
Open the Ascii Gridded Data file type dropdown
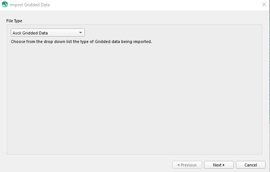(48, 33)
